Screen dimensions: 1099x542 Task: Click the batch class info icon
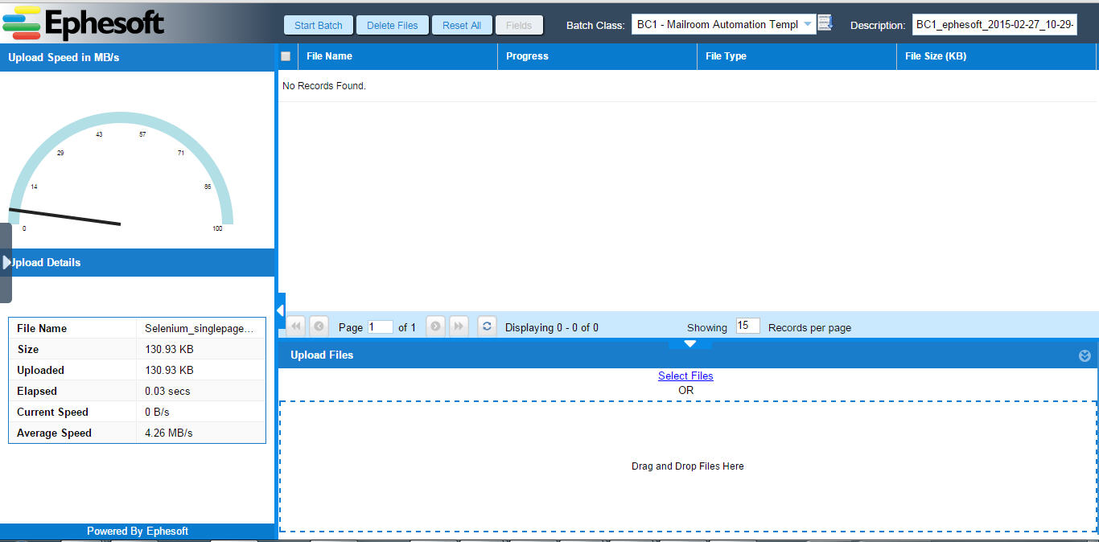(x=825, y=23)
